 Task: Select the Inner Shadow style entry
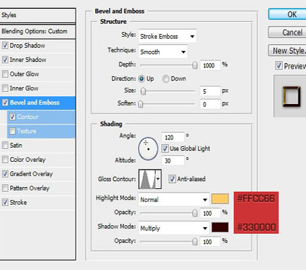pyautogui.click(x=28, y=60)
